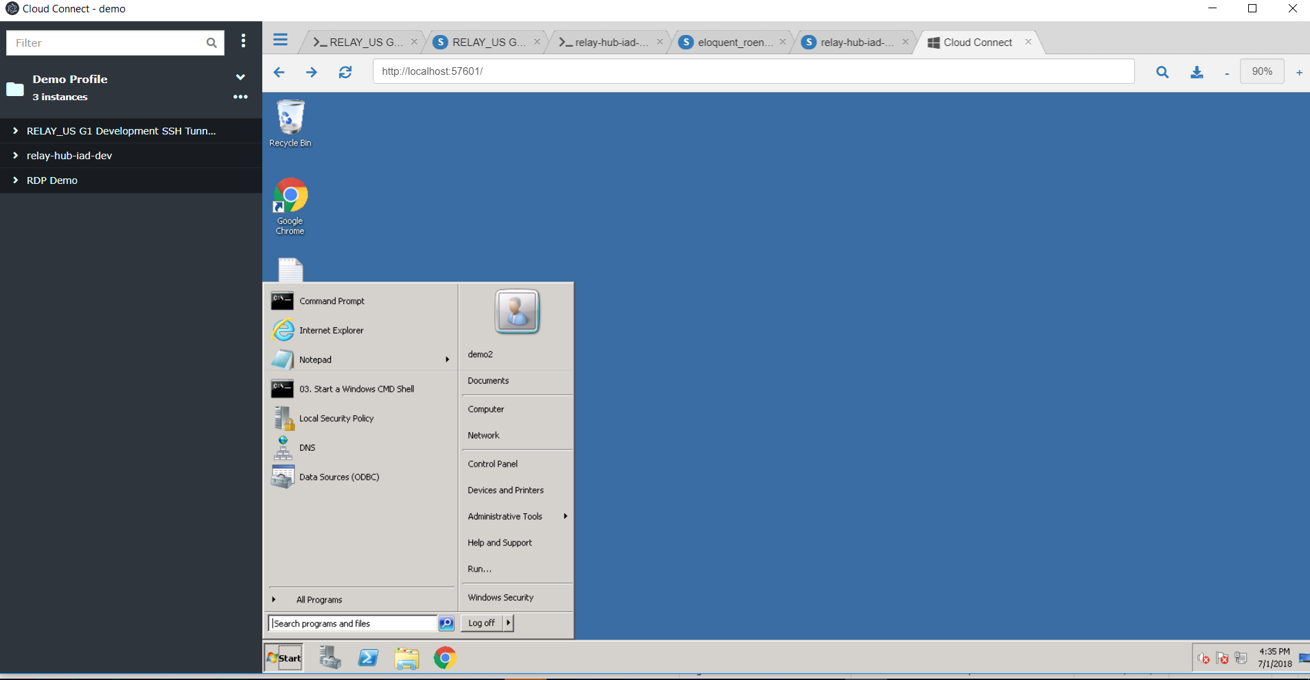
Task: Click the search magnifier in the toolbar
Action: pos(1162,72)
